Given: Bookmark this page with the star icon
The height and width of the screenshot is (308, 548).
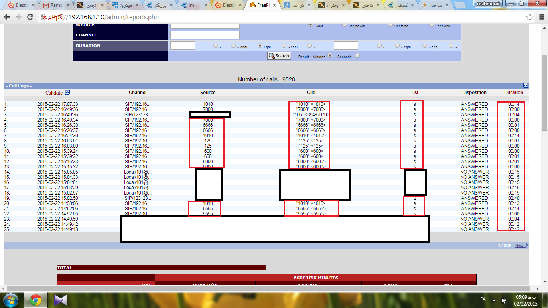Looking at the screenshot, I should point(530,17).
